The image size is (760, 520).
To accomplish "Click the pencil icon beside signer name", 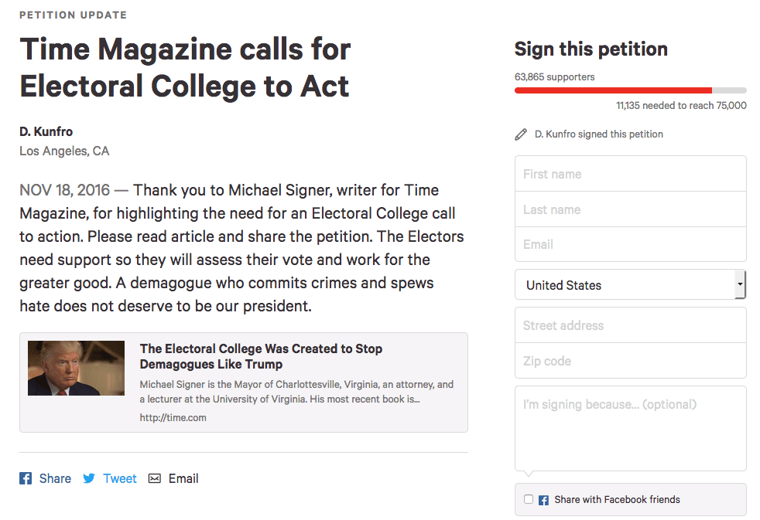I will 521,134.
